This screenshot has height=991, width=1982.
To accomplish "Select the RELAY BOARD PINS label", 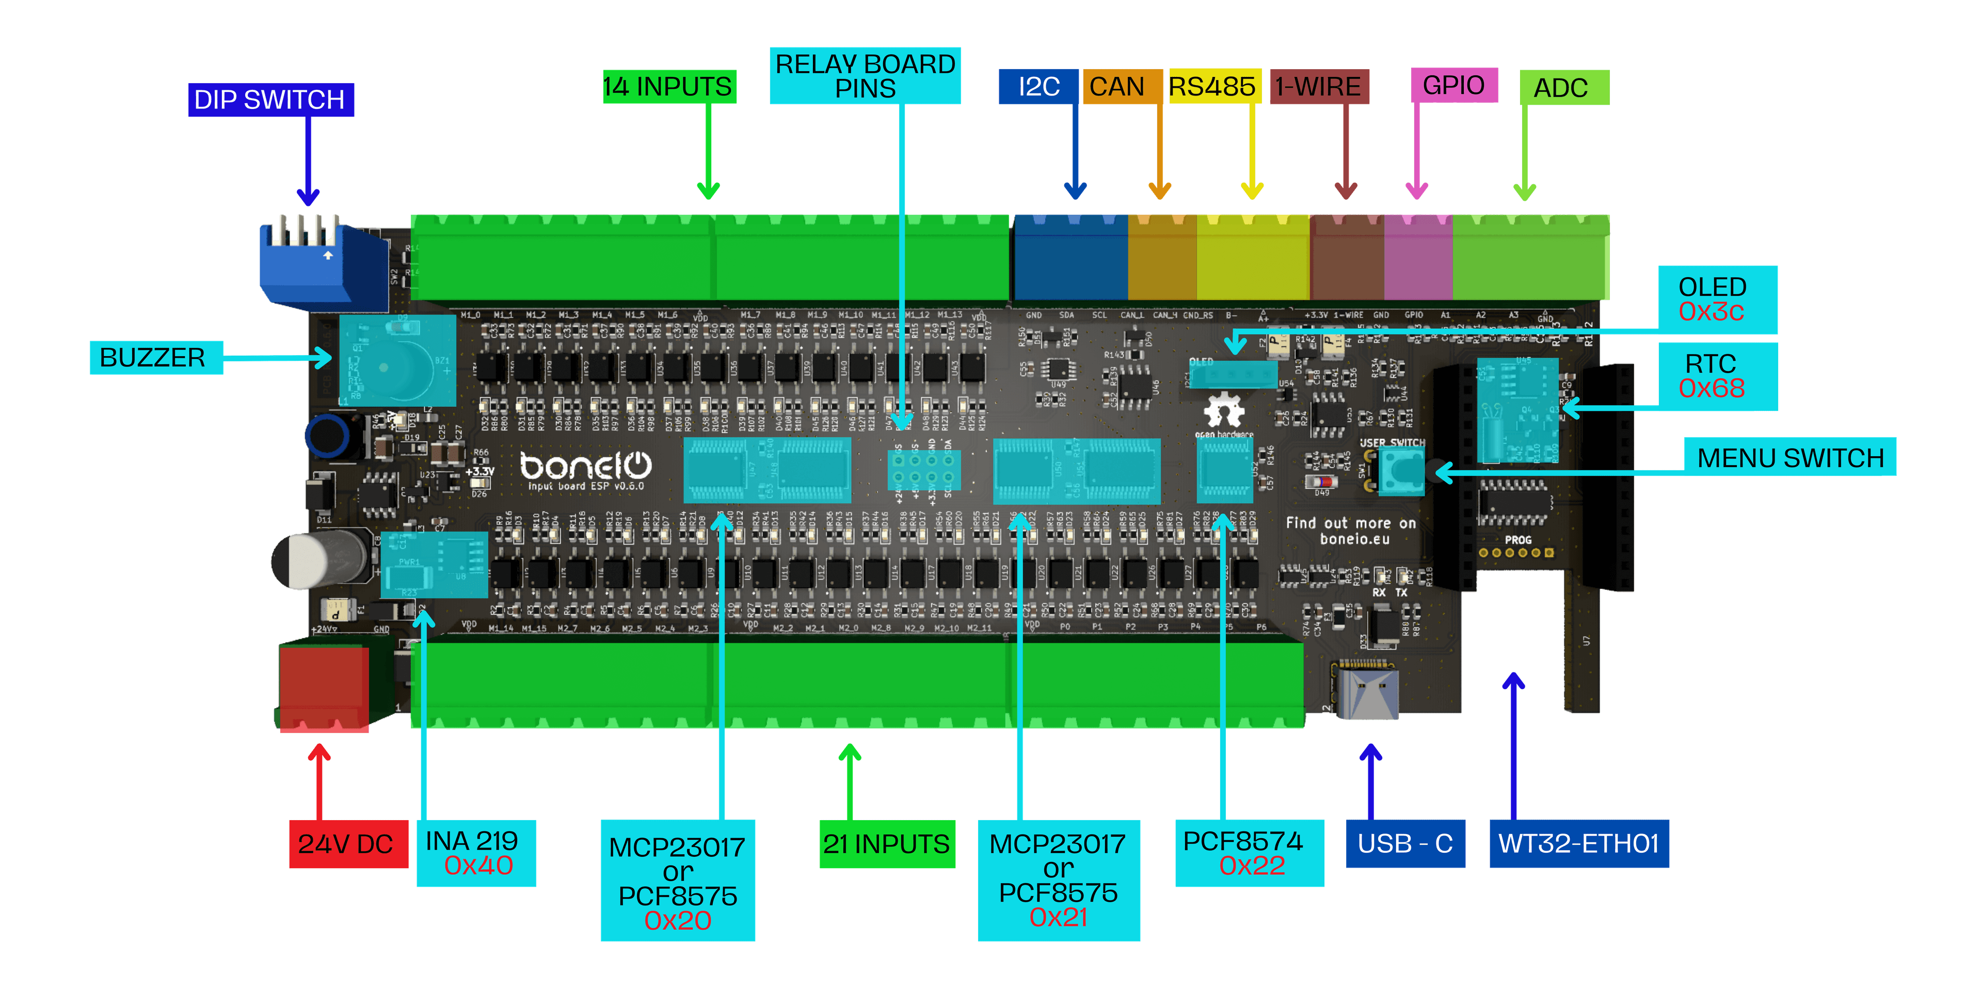I will coord(865,75).
